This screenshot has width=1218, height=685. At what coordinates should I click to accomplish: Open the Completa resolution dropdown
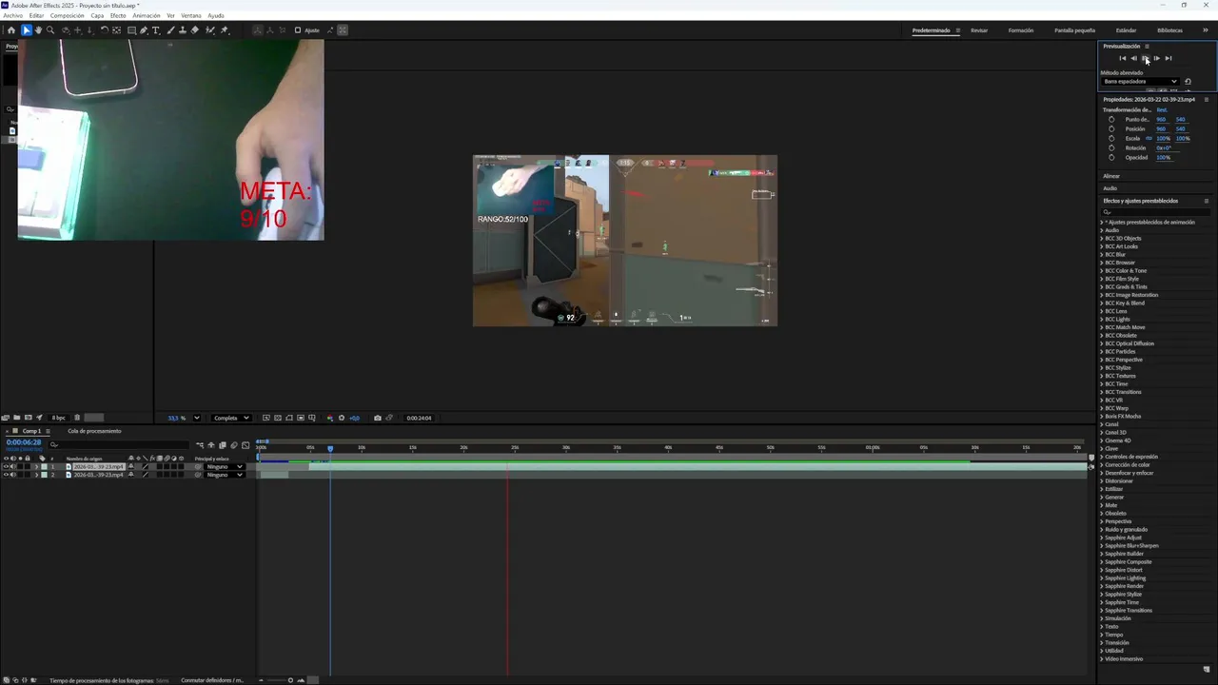(x=231, y=418)
